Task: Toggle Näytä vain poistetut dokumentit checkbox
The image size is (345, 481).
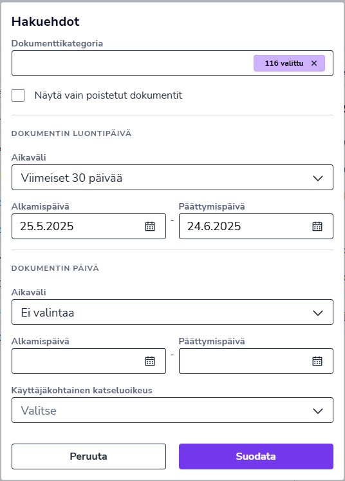Action: 18,95
